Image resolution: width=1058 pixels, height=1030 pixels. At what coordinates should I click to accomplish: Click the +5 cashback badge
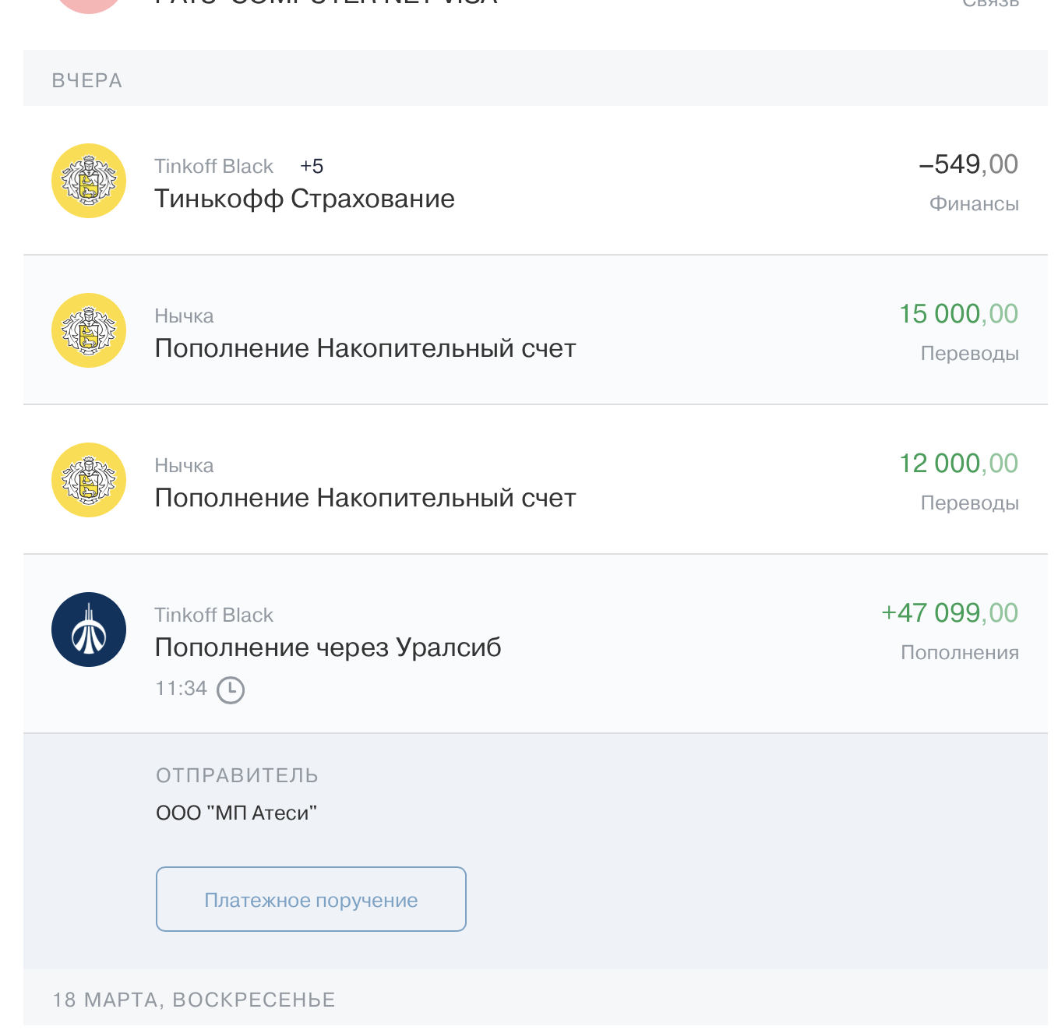pos(312,166)
